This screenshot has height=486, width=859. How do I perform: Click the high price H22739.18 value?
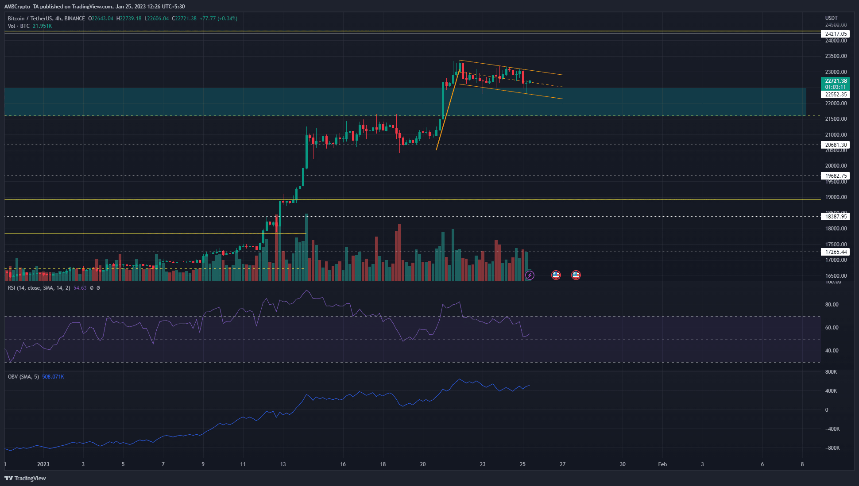tap(129, 19)
